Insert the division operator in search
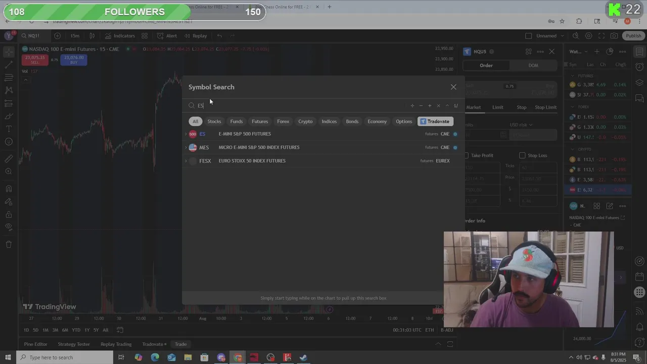This screenshot has height=364, width=647. [x=412, y=106]
